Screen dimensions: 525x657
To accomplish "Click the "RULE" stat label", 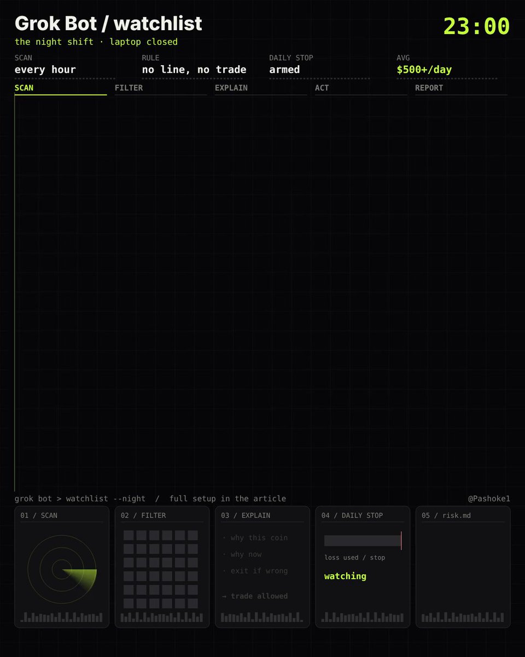I will [x=151, y=57].
